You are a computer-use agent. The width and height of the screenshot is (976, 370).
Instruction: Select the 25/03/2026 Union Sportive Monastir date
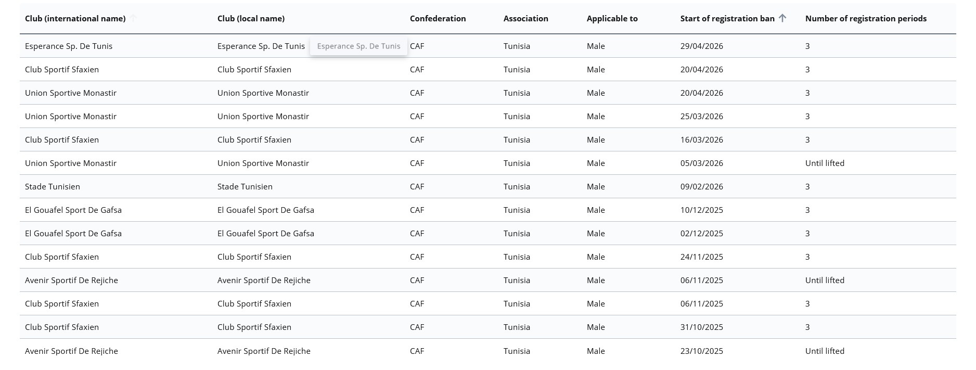pos(701,117)
